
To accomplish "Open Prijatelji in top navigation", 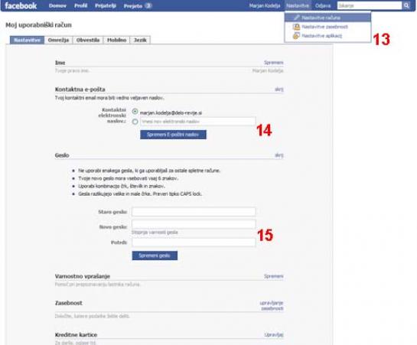I will (106, 5).
